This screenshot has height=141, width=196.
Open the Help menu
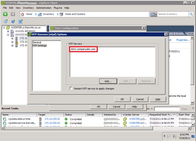[67, 8]
